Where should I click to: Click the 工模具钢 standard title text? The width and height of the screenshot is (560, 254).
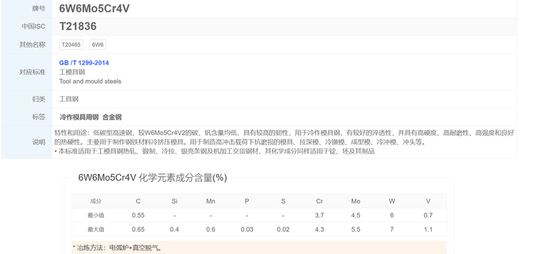pyautogui.click(x=72, y=72)
